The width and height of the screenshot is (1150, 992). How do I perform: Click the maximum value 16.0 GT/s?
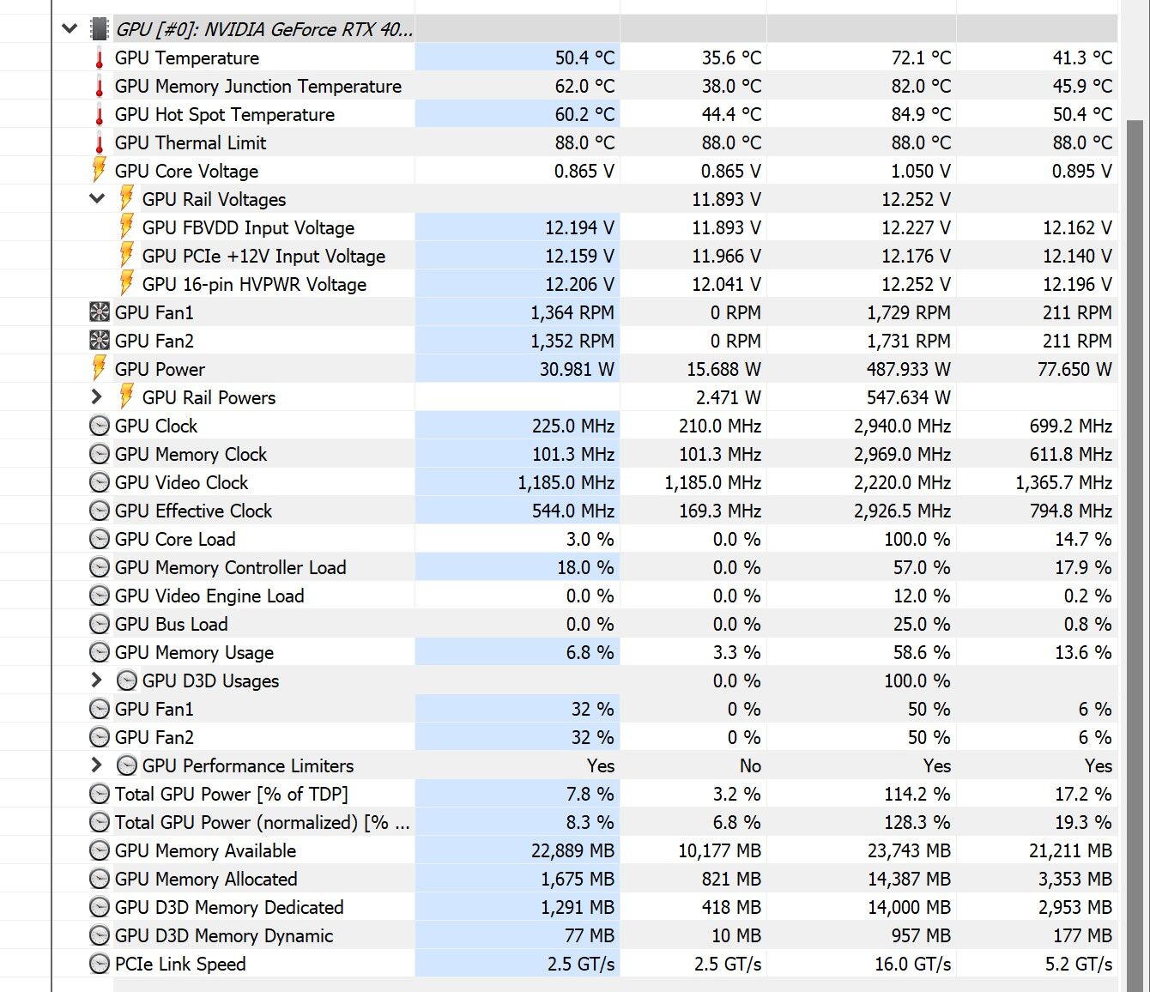pos(912,965)
